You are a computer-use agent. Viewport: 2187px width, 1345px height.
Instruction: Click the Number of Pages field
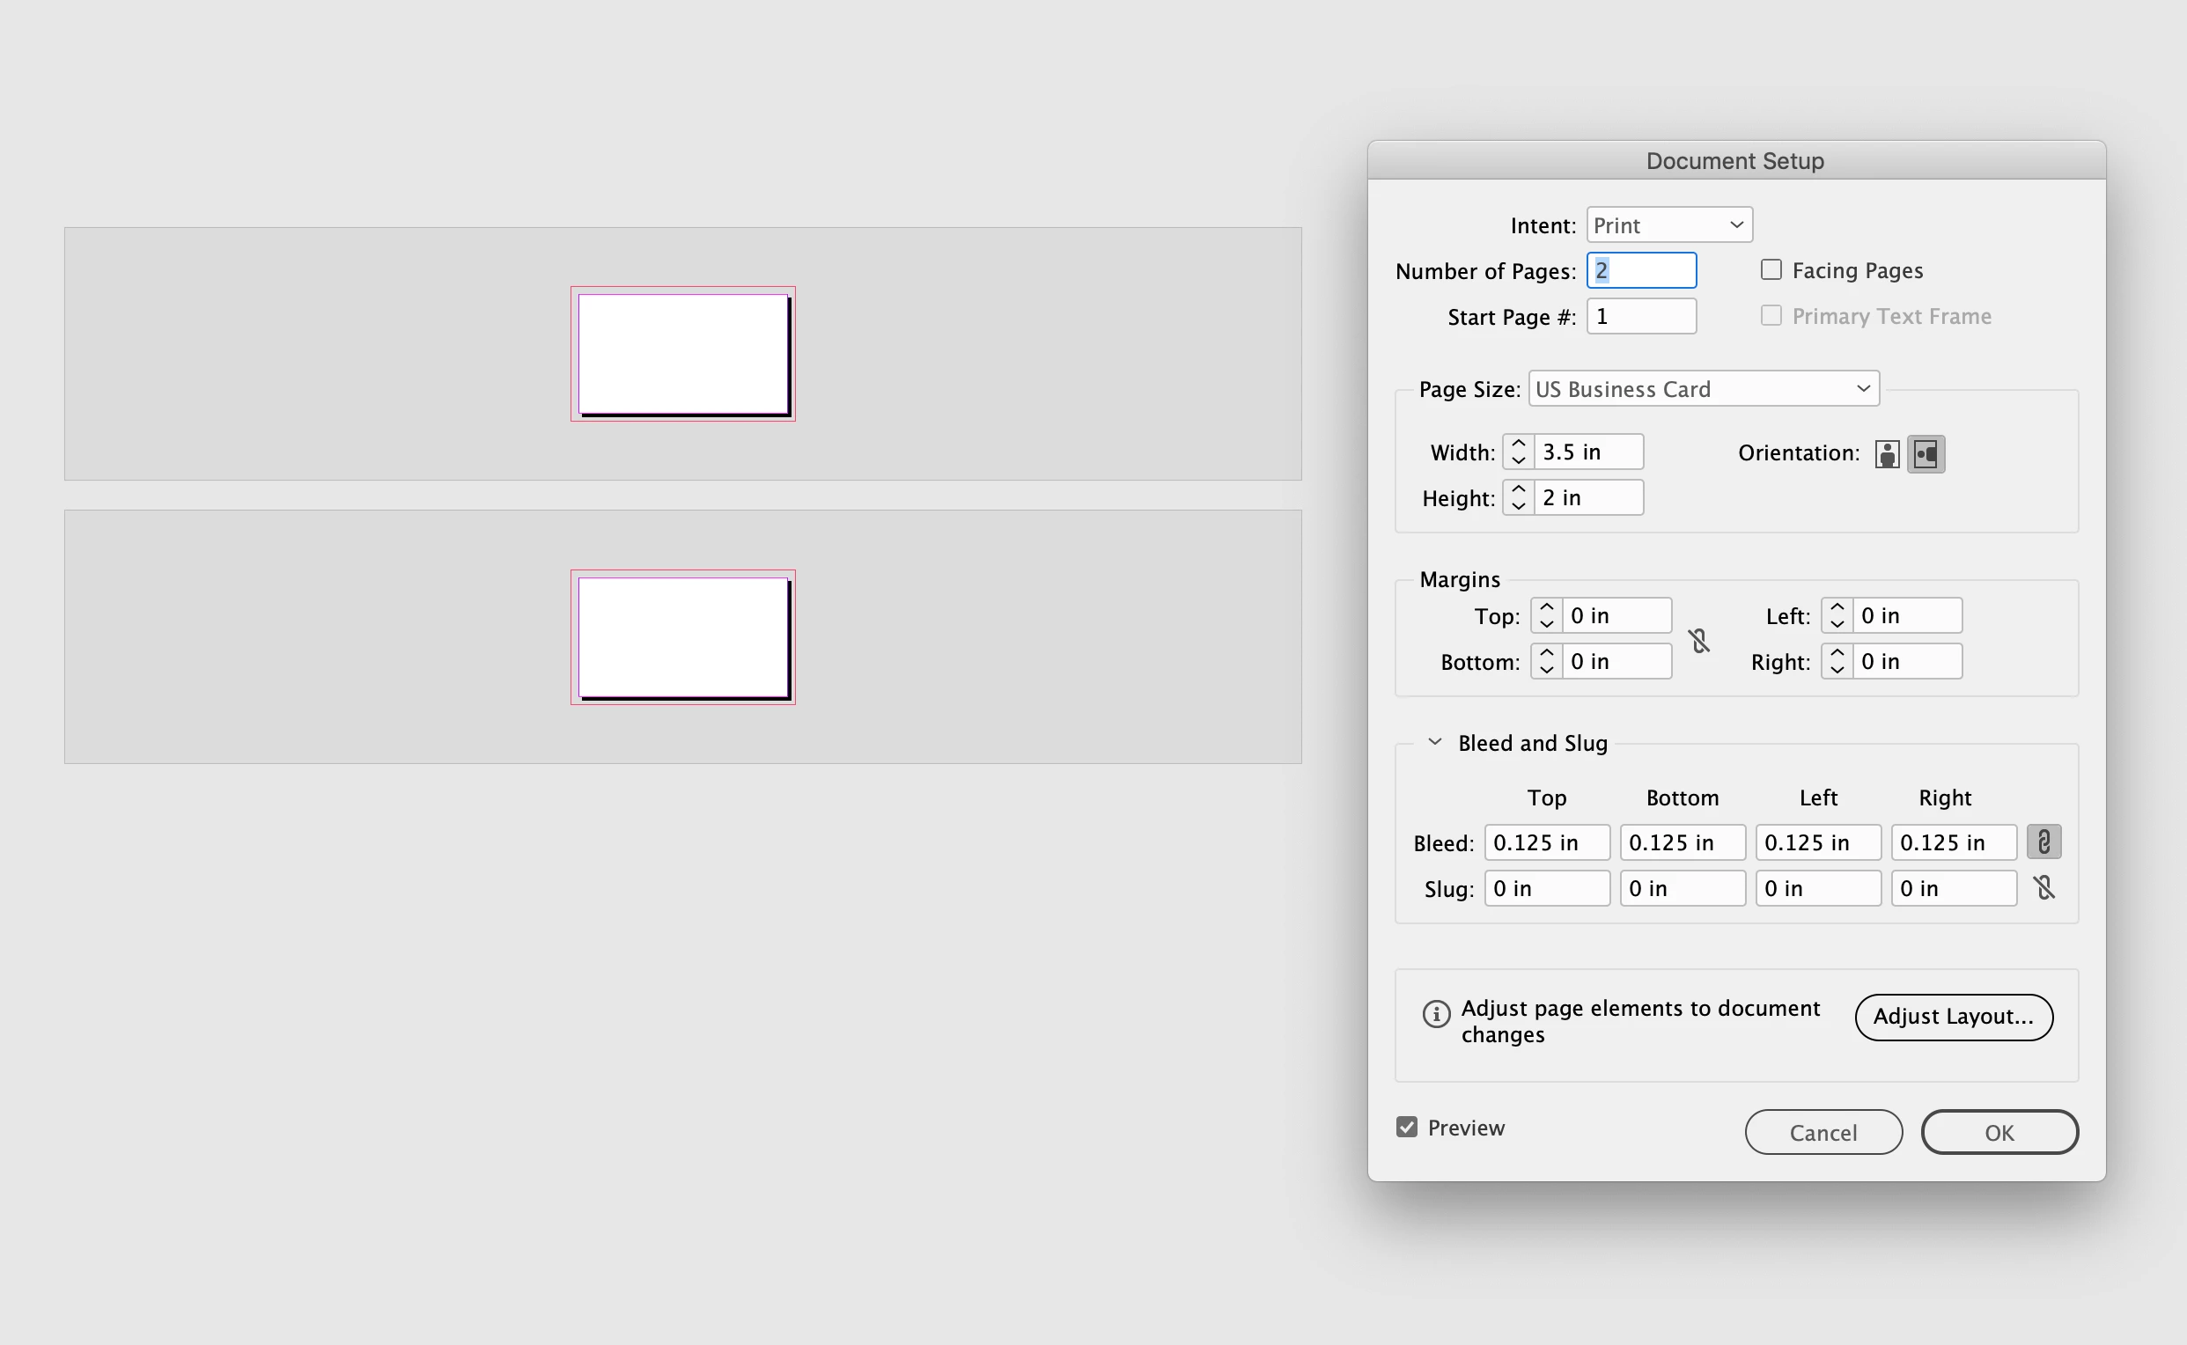point(1641,270)
